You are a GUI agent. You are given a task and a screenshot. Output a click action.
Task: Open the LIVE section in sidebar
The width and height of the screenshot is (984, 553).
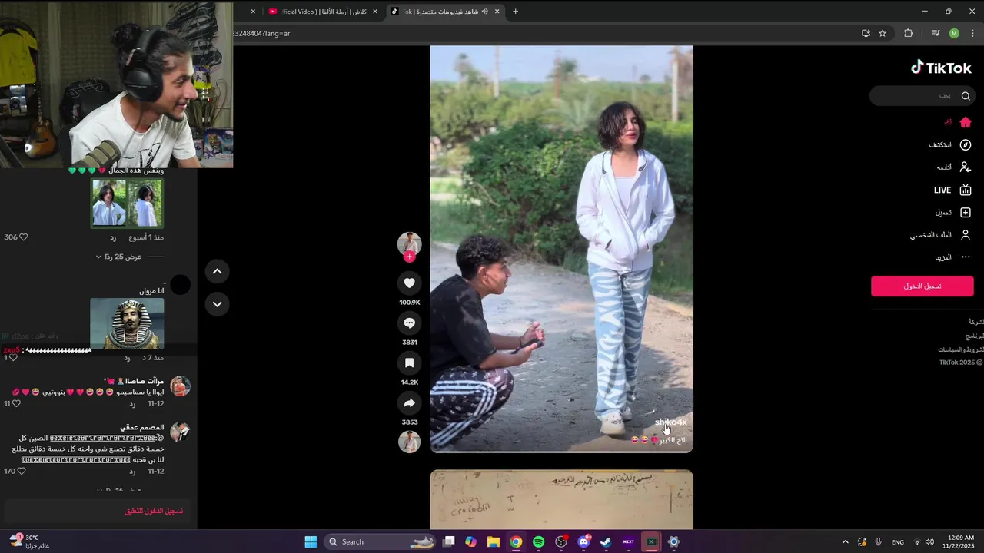(952, 190)
